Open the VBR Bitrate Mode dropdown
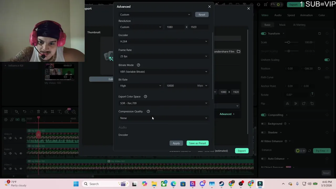The image size is (336, 189). (x=163, y=72)
